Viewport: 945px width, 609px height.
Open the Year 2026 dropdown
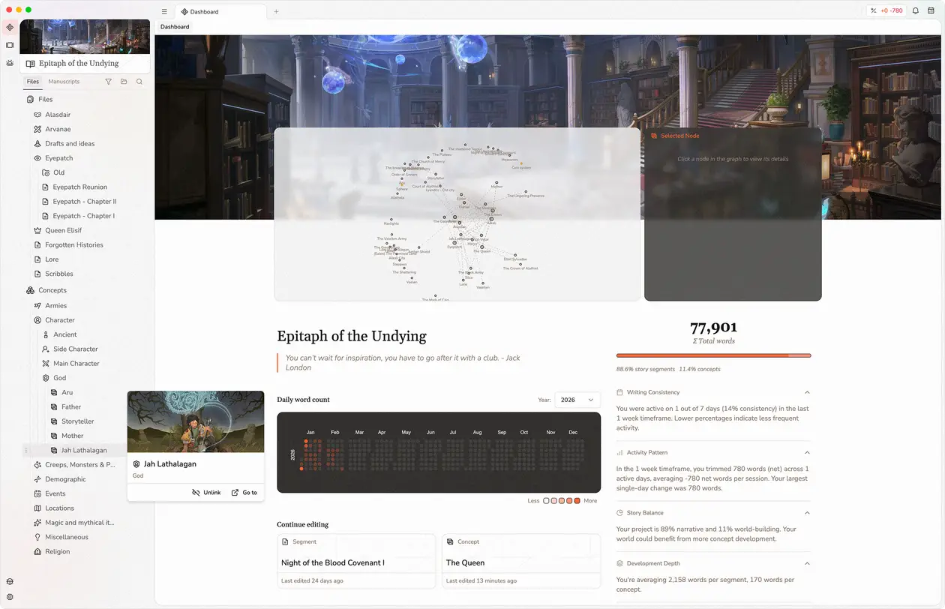click(577, 400)
